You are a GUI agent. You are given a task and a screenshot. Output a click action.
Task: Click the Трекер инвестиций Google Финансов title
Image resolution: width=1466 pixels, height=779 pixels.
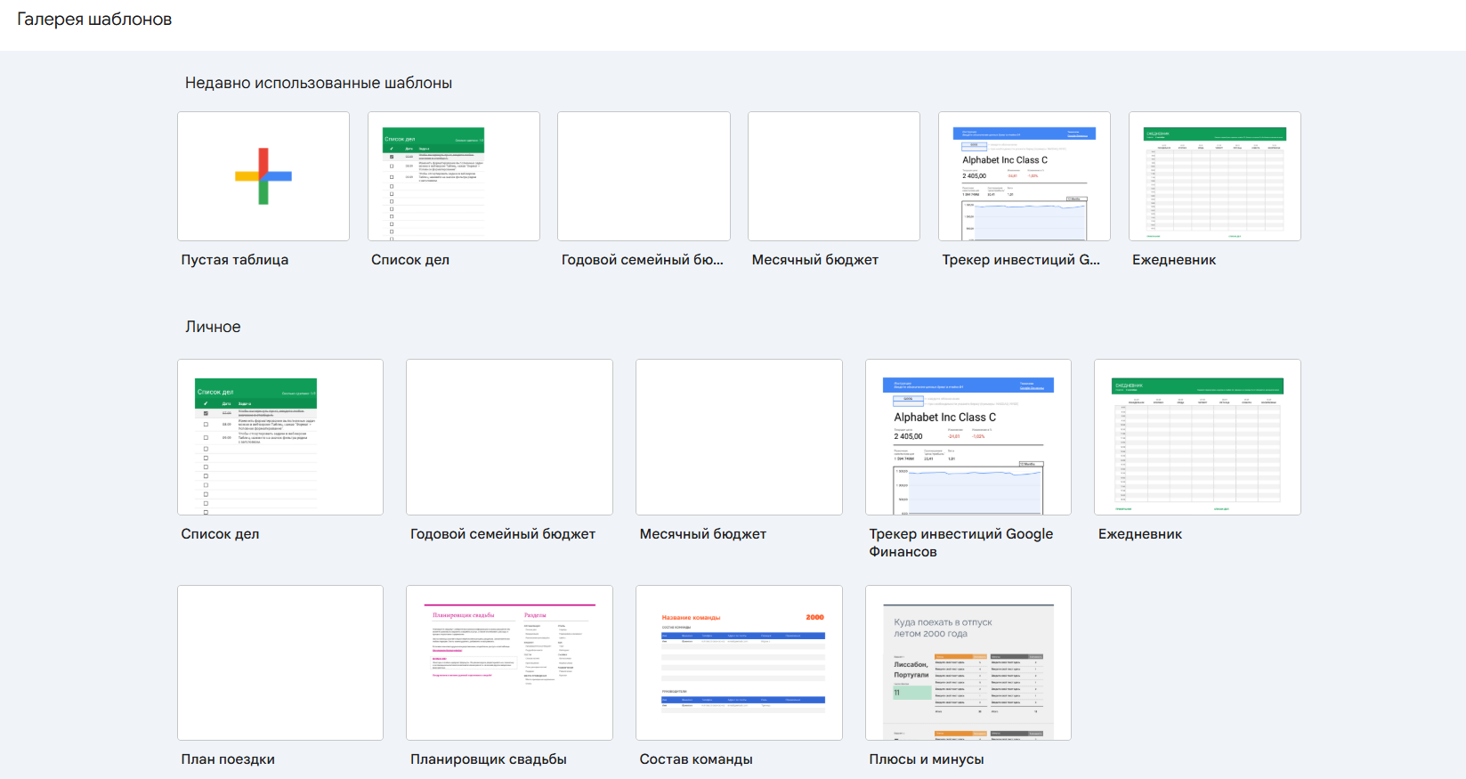(961, 543)
